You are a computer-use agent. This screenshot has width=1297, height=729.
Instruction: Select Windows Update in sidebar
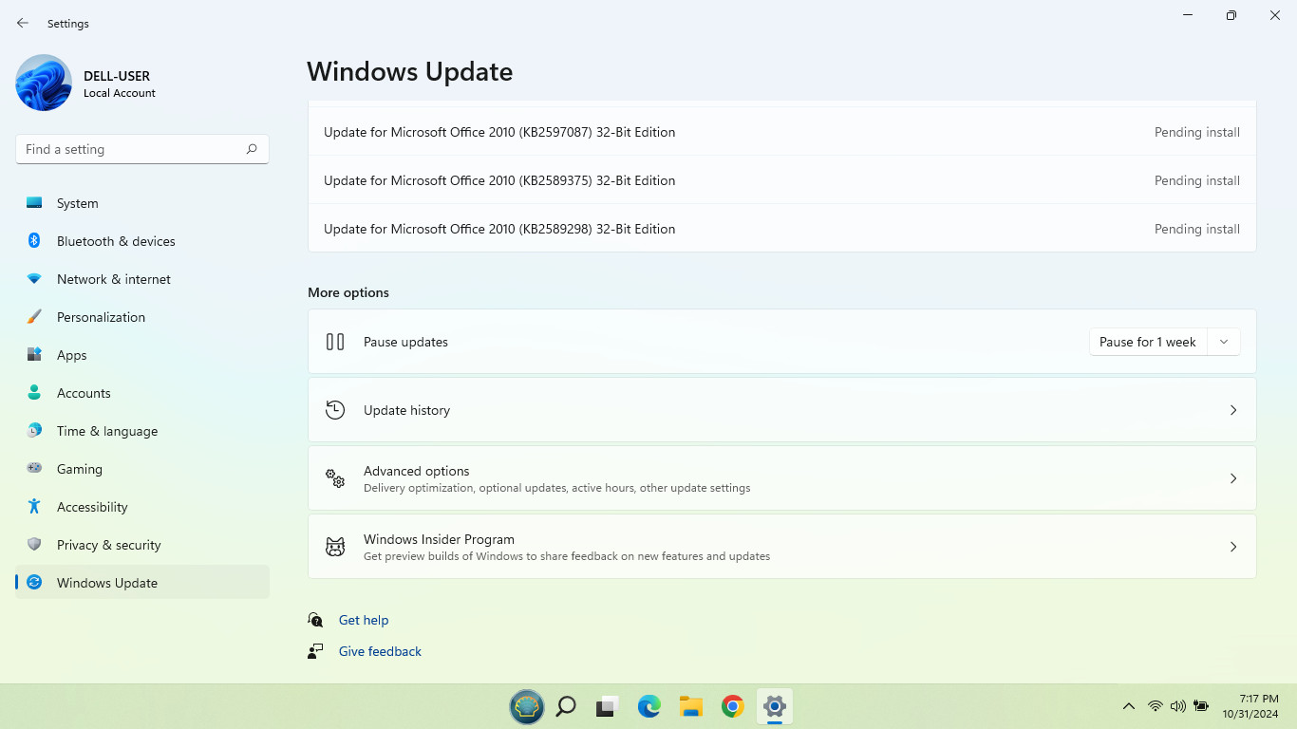[x=142, y=583]
